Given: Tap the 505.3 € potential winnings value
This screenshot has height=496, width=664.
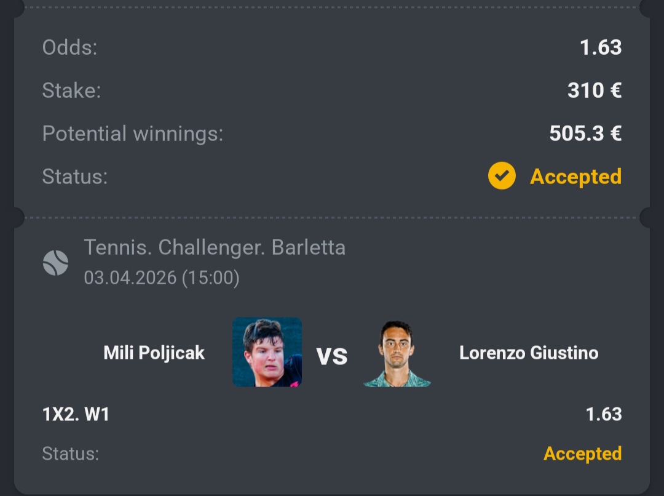Looking at the screenshot, I should [x=586, y=133].
